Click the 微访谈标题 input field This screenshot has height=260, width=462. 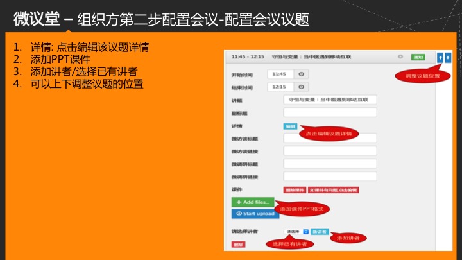click(x=330, y=138)
